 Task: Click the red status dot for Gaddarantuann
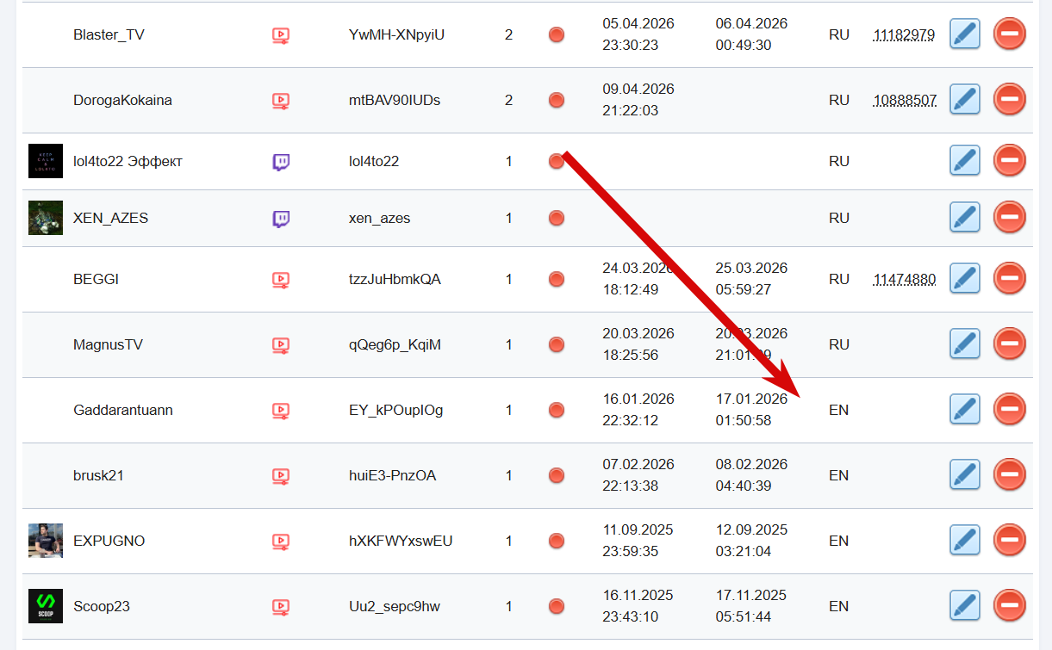[557, 410]
